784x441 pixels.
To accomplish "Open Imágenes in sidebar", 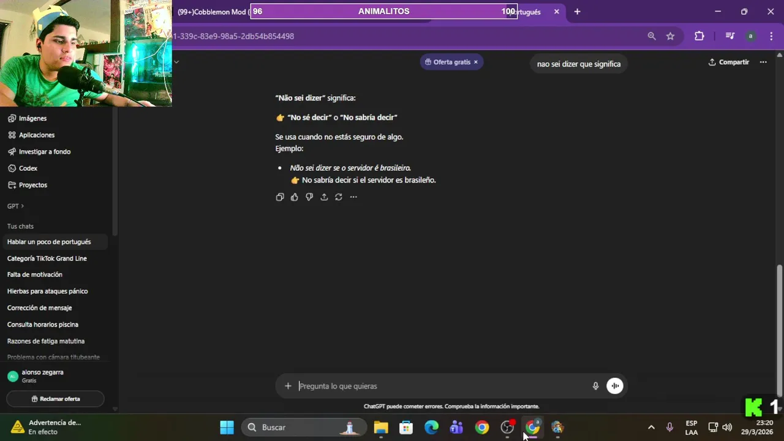I will click(32, 118).
